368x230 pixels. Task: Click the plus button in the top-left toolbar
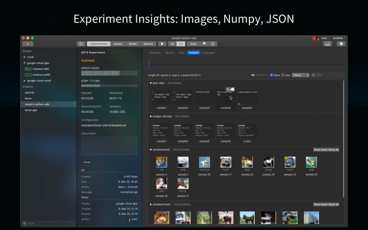(x=27, y=44)
